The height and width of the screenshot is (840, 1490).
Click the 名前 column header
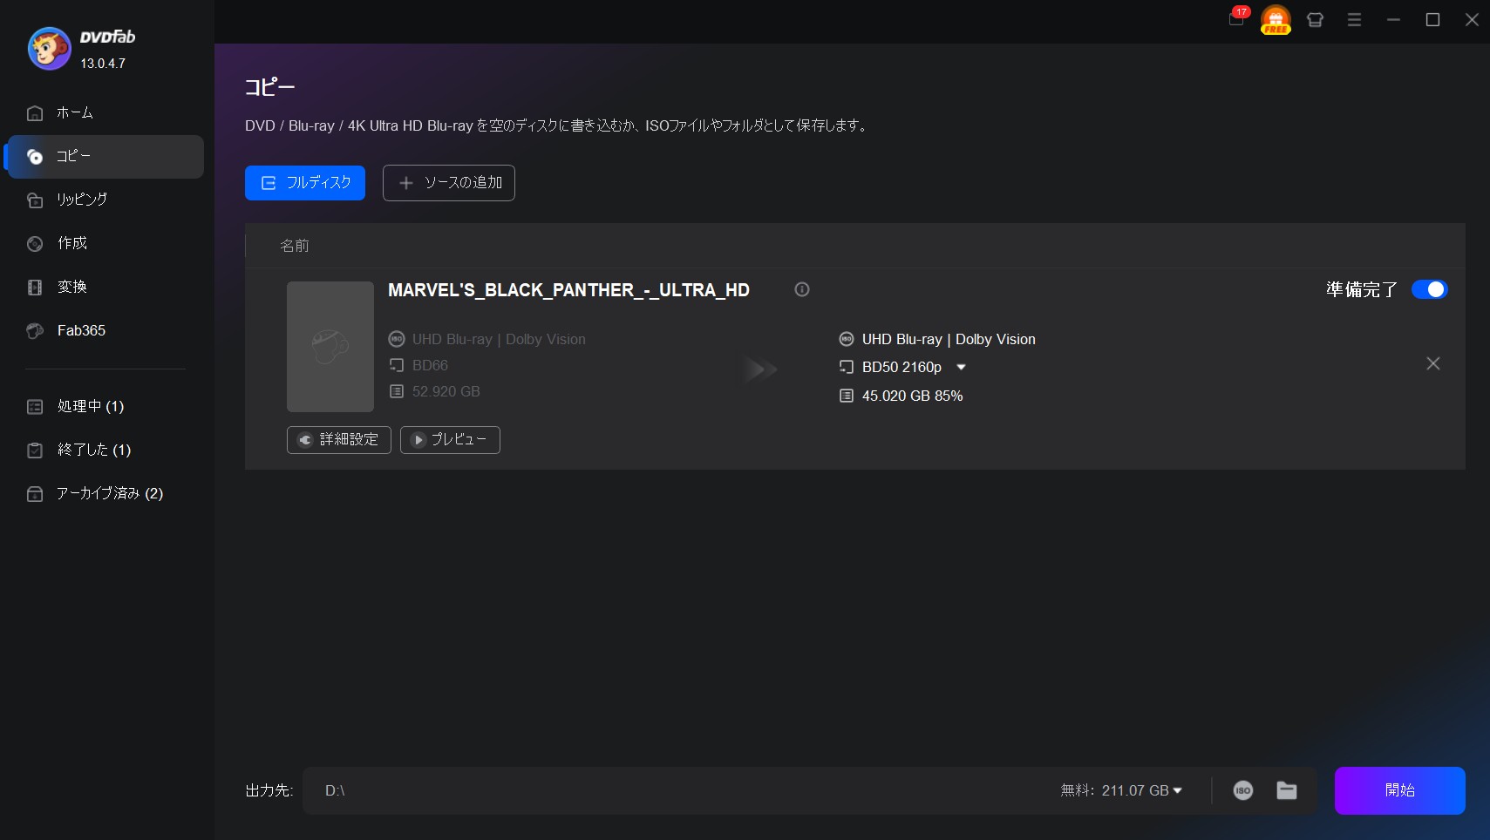(x=295, y=246)
